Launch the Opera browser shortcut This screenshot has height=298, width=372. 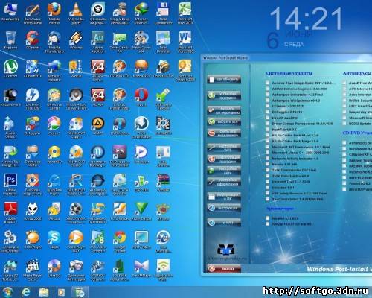click(x=141, y=98)
